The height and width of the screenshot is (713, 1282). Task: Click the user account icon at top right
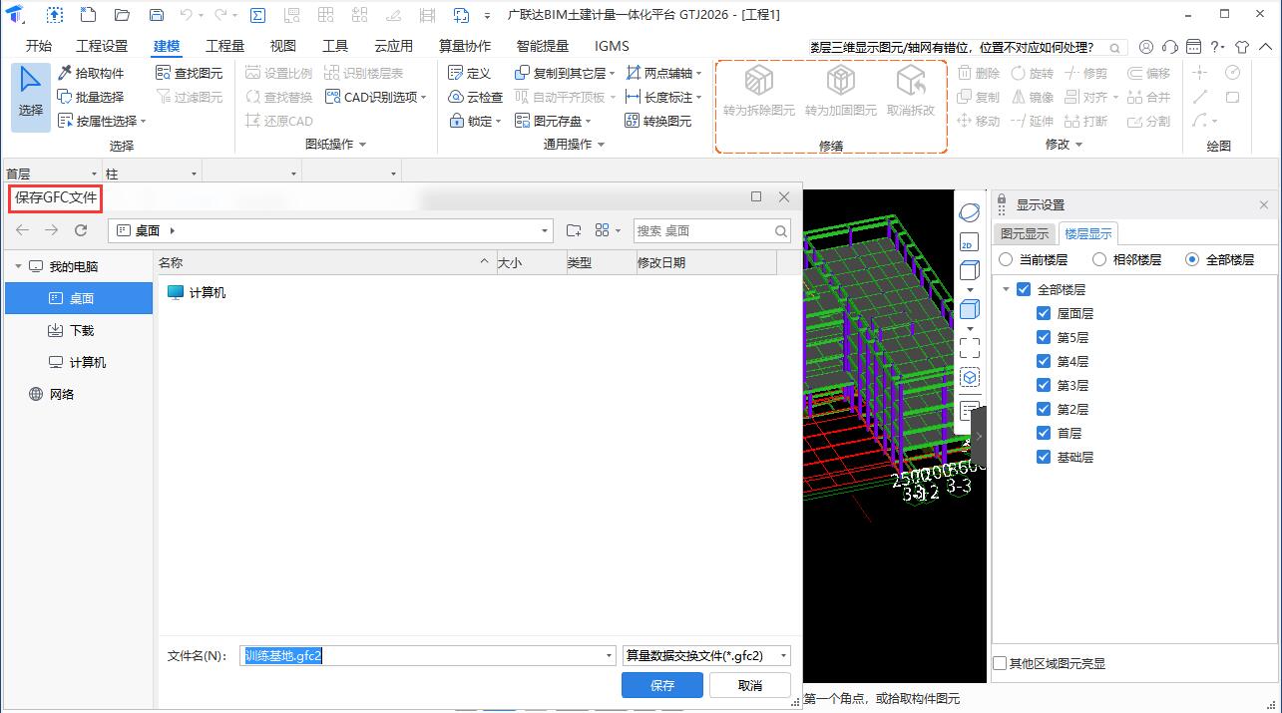point(1145,47)
